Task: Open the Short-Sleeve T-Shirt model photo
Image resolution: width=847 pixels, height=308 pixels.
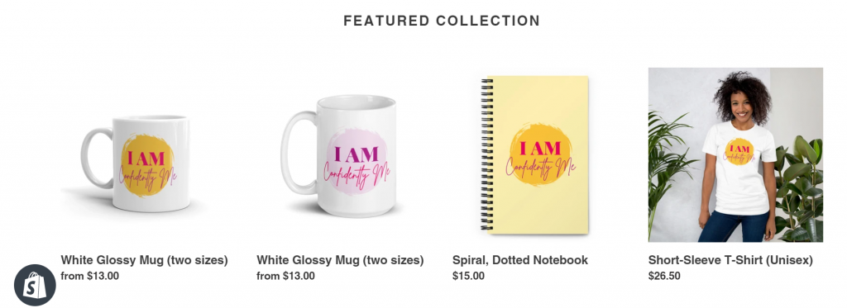Action: click(735, 154)
